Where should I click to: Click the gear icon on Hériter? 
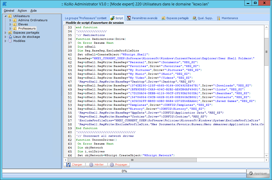91,165
